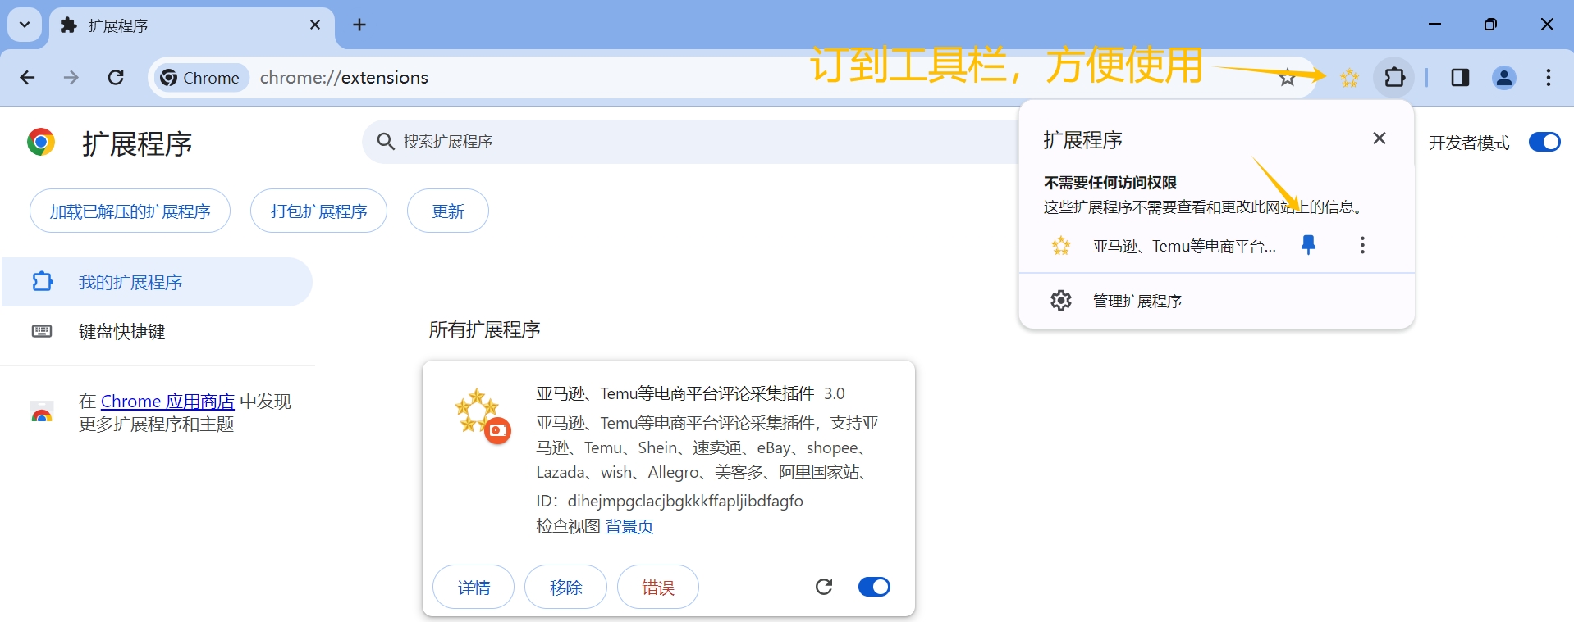Select the 扩展程序 browser tab

(x=193, y=25)
